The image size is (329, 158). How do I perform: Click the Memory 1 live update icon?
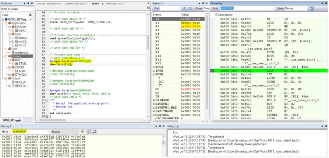[x=89, y=132]
